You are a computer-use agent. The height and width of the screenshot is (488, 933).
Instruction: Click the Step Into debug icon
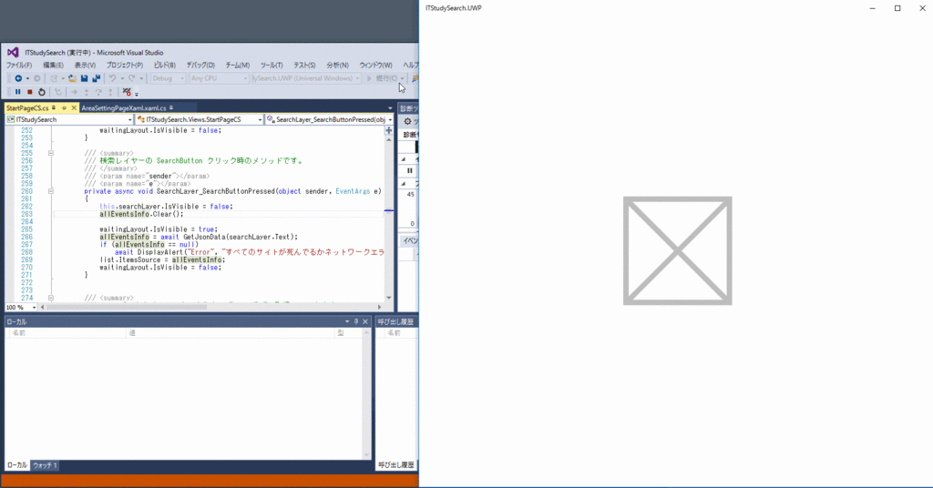(87, 92)
